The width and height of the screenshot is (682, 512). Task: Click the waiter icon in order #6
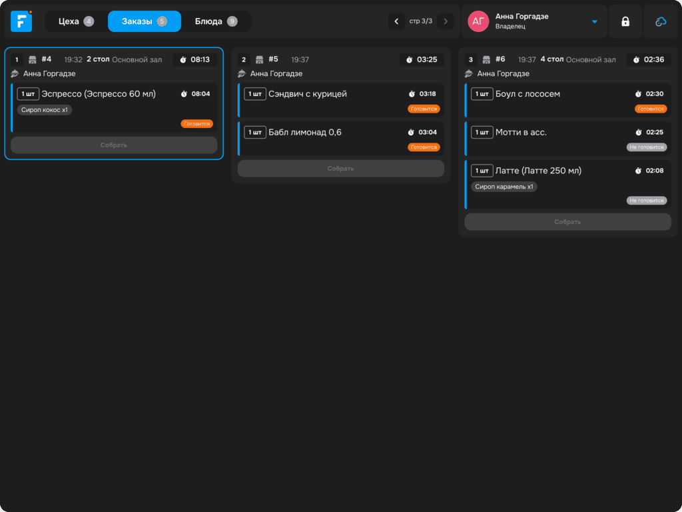[x=469, y=73]
